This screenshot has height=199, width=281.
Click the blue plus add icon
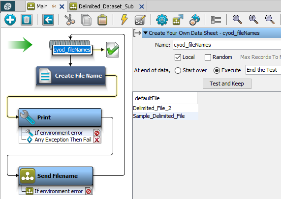click(10, 20)
